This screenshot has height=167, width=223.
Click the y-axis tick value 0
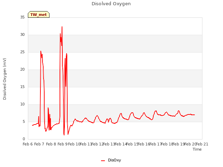[x=24, y=139]
